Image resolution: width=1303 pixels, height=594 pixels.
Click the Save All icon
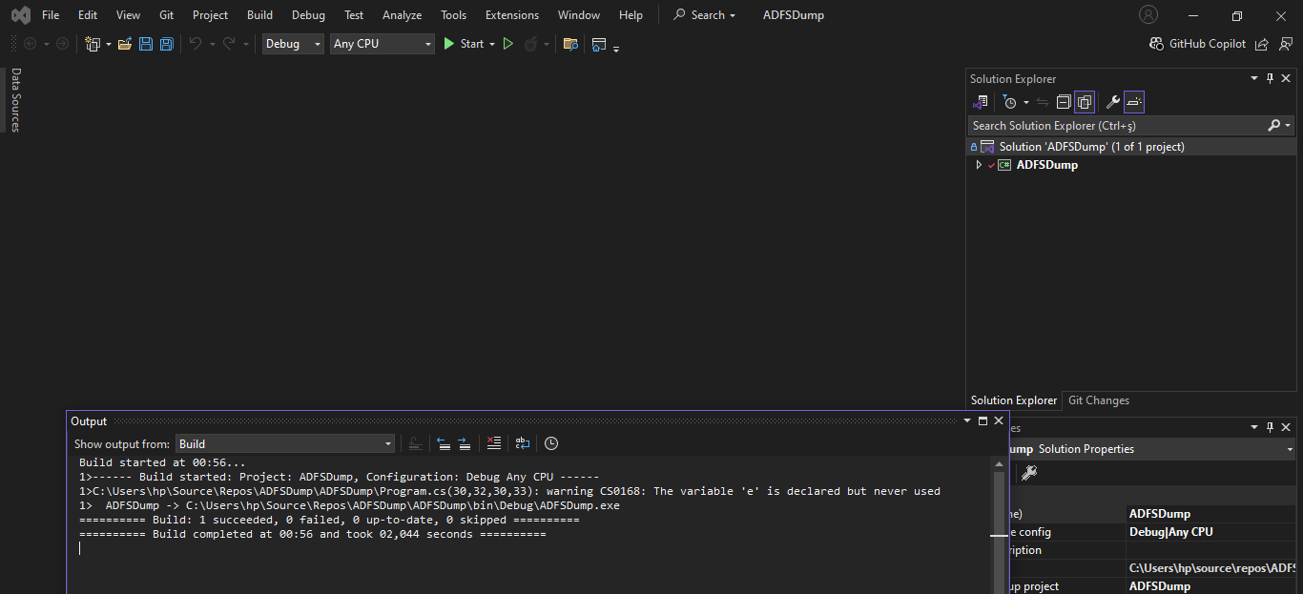(x=167, y=44)
